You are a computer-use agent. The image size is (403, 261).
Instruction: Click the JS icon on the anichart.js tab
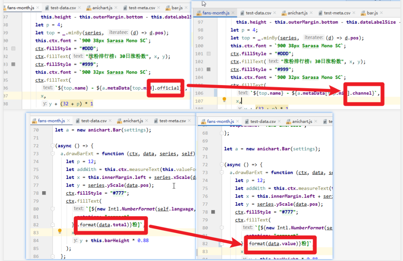coord(88,7)
